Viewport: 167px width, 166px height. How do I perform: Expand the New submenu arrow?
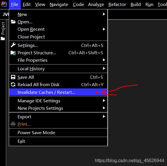tap(104, 14)
